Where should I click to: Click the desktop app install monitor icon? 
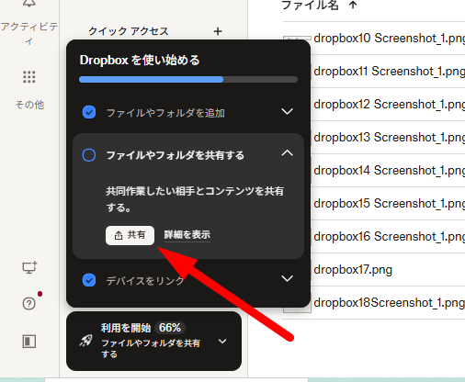coord(29,267)
